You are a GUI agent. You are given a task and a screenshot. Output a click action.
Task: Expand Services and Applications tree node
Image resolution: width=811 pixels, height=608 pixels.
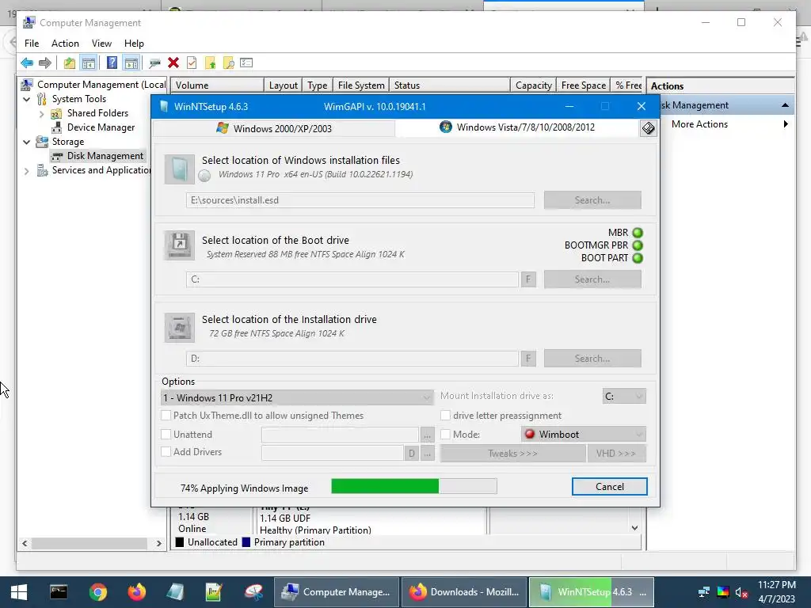point(26,171)
